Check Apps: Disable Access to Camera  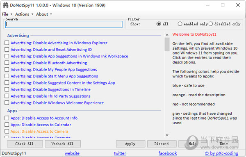7,131
